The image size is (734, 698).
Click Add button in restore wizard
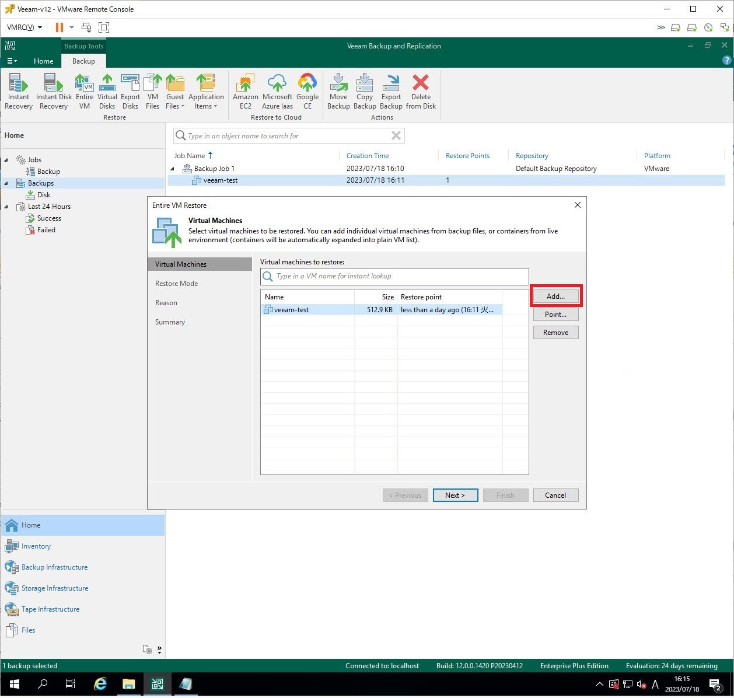(555, 296)
